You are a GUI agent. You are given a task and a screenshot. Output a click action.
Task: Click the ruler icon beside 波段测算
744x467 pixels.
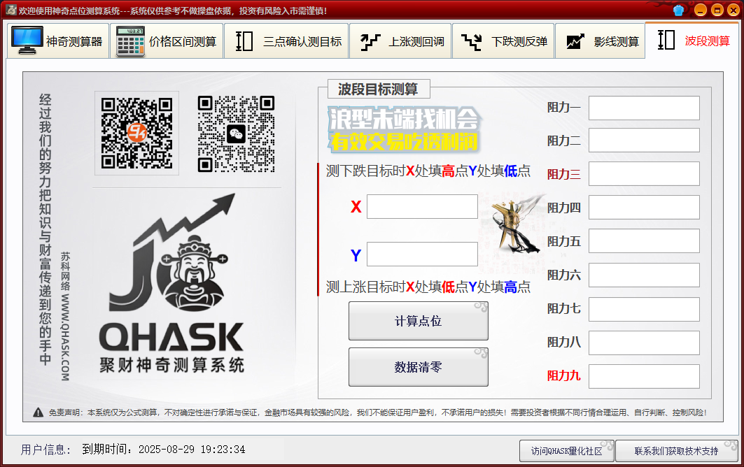pos(666,40)
